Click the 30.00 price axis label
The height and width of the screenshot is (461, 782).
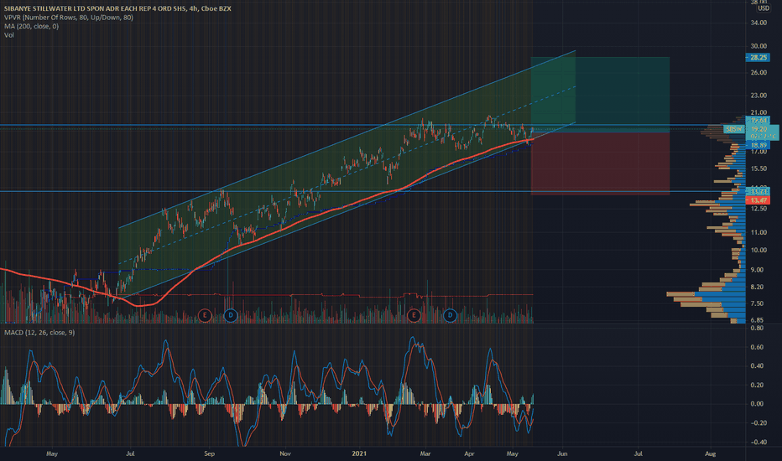coord(759,46)
